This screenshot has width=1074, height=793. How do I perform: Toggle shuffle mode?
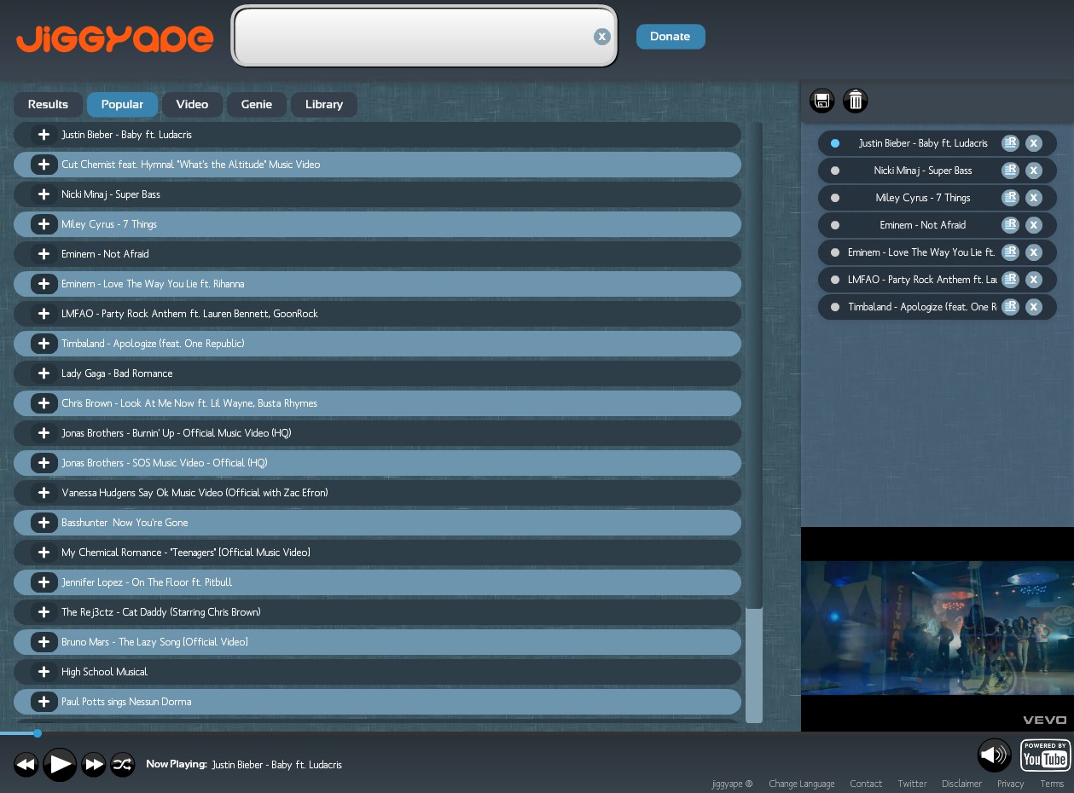click(123, 765)
